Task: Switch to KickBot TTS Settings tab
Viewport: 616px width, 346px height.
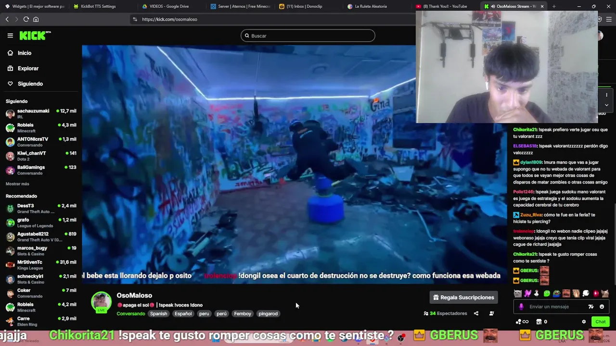Action: point(103,6)
